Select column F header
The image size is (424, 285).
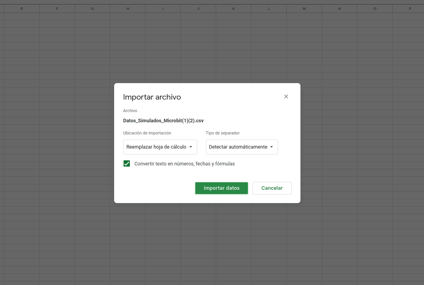[x=57, y=8]
